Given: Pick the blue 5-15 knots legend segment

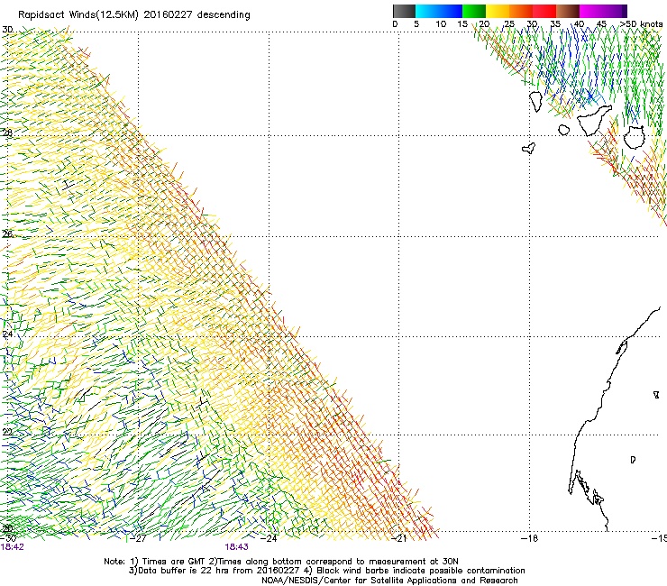Looking at the screenshot, I should click(x=439, y=11).
